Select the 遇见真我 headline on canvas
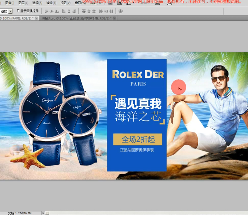Screen dimensions: 248x215 pos(138,103)
